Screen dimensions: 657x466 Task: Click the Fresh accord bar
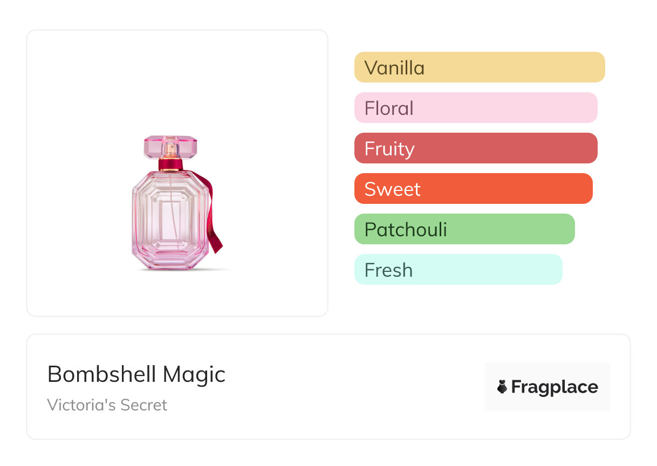[458, 270]
